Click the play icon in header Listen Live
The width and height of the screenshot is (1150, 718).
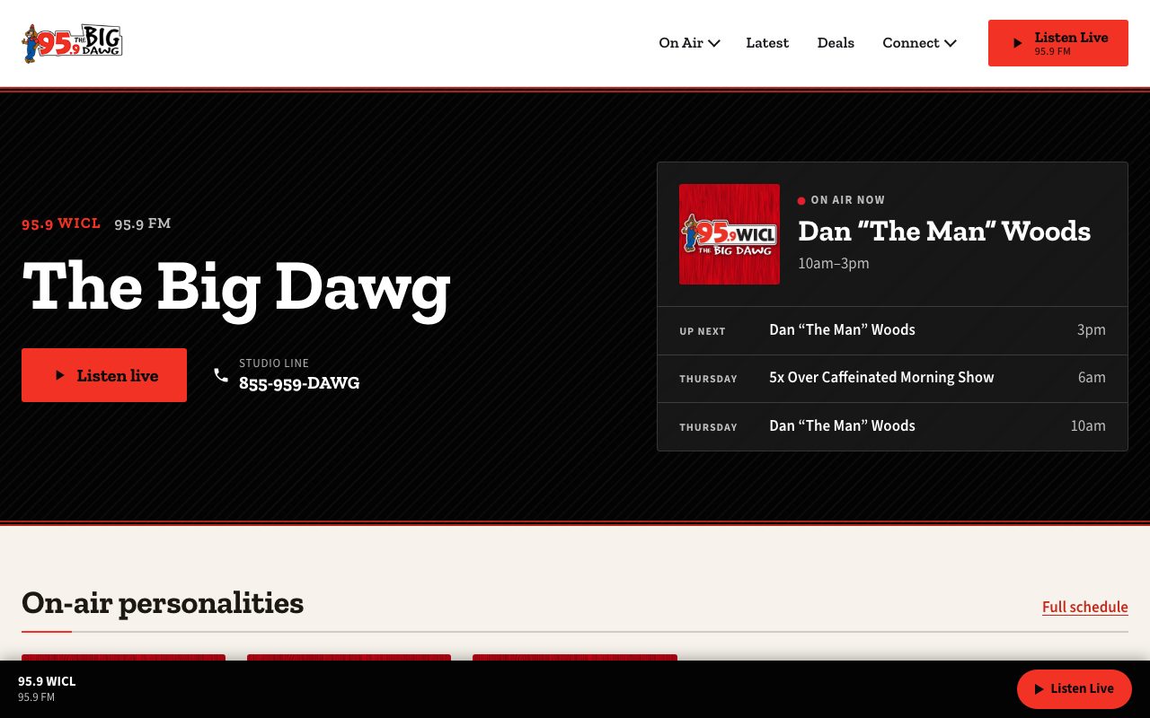point(1017,43)
